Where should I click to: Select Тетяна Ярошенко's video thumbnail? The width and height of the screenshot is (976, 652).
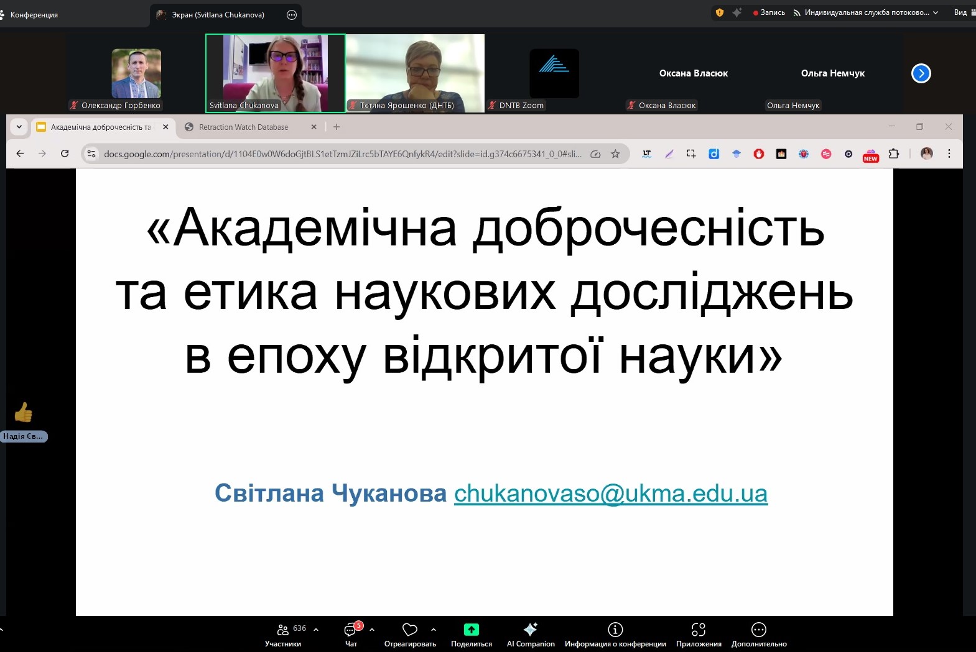pos(415,73)
